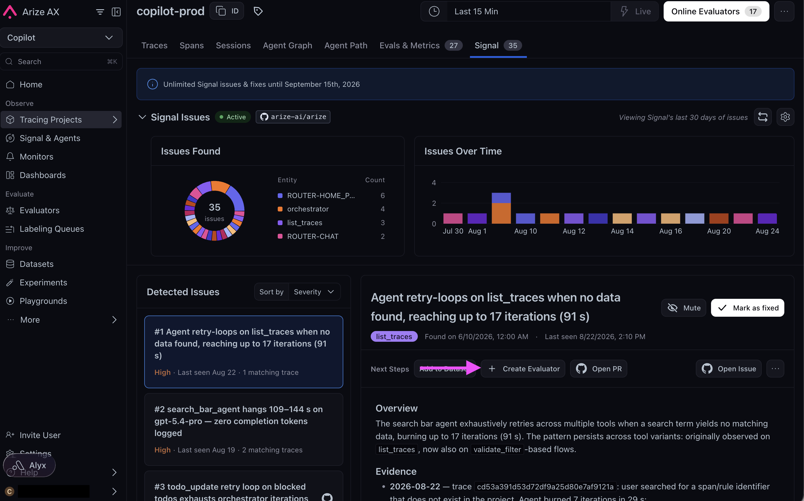Click the Active status badge

[x=233, y=117]
